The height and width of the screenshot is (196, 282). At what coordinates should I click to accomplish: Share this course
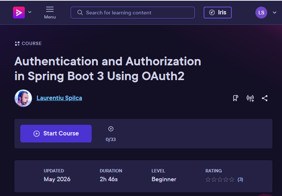click(265, 98)
